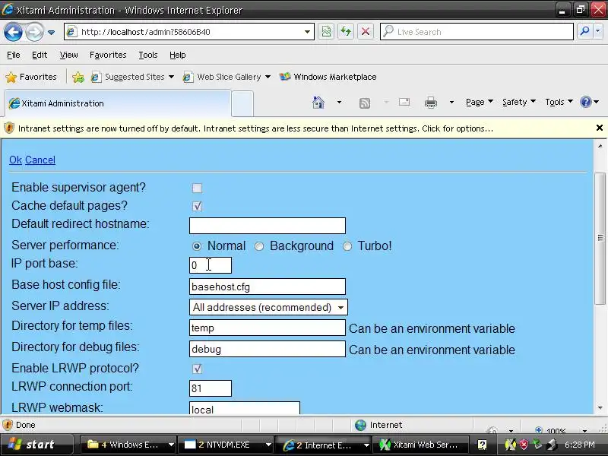Image resolution: width=608 pixels, height=456 pixels.
Task: Click the Live Search box
Action: (477, 32)
